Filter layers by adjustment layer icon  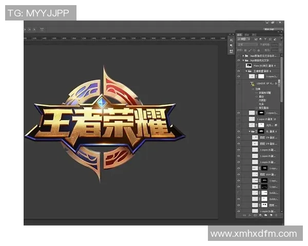click(261, 39)
